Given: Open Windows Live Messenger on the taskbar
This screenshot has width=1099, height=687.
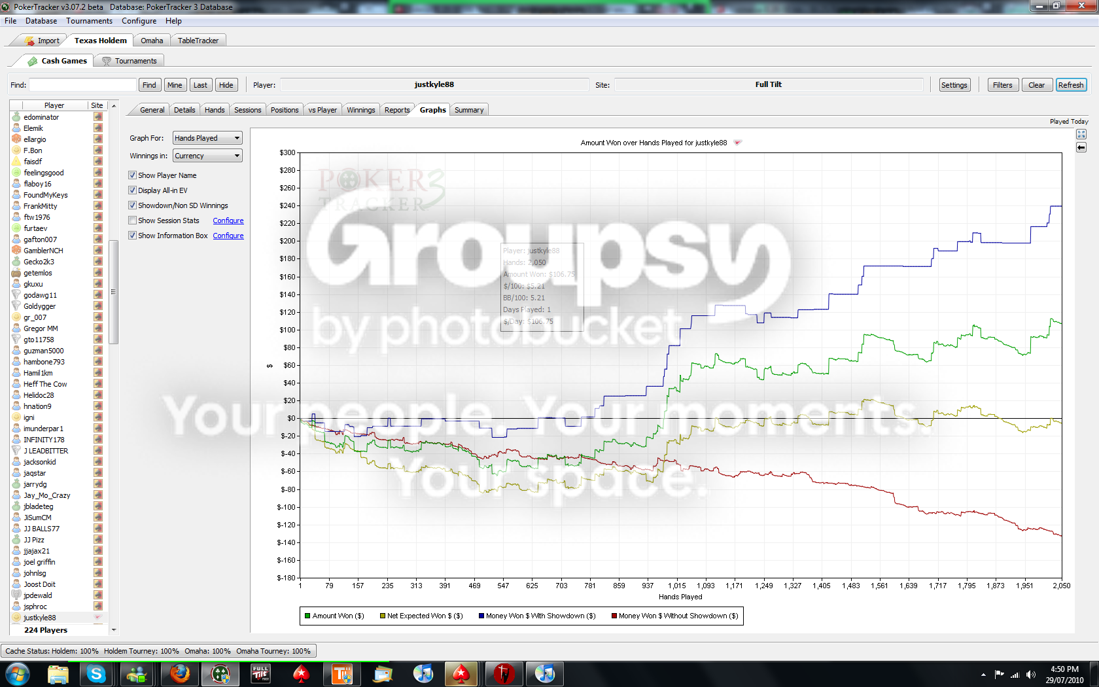Looking at the screenshot, I should click(137, 674).
